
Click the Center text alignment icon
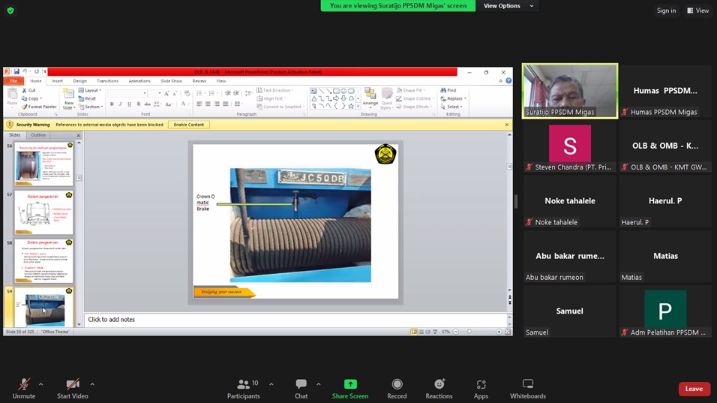tap(208, 104)
